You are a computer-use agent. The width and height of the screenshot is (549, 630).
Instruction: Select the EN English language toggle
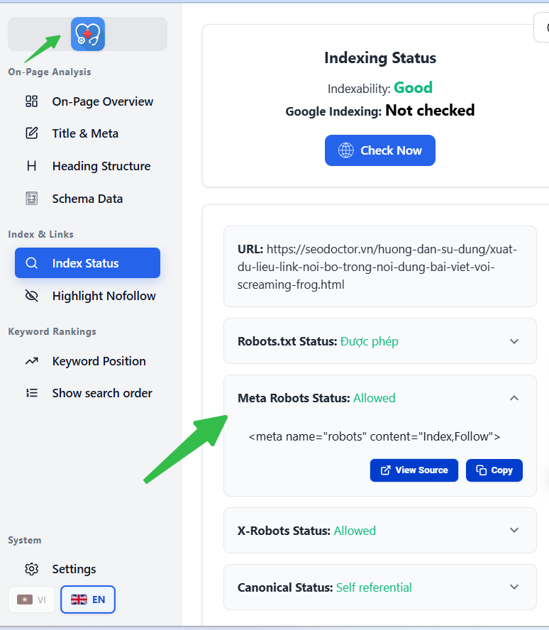click(88, 599)
